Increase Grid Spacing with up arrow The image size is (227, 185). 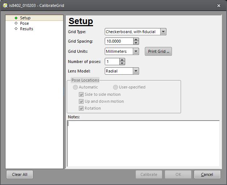(x=136, y=39)
